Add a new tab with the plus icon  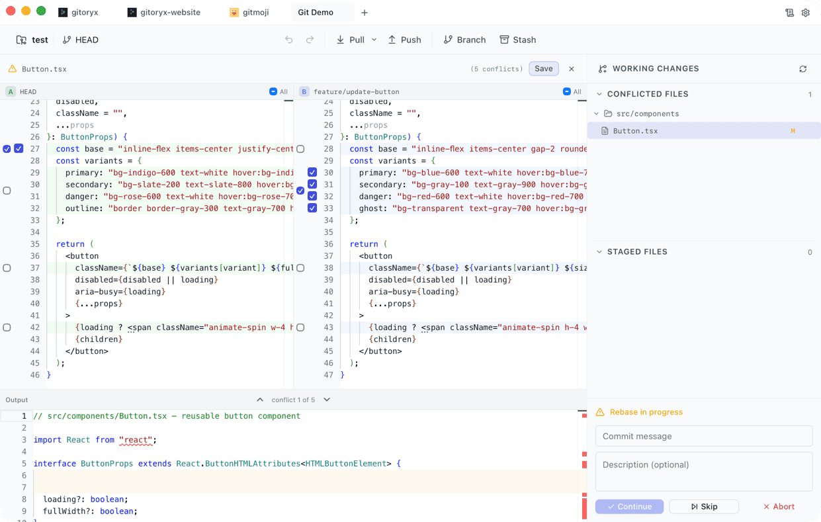[365, 13]
